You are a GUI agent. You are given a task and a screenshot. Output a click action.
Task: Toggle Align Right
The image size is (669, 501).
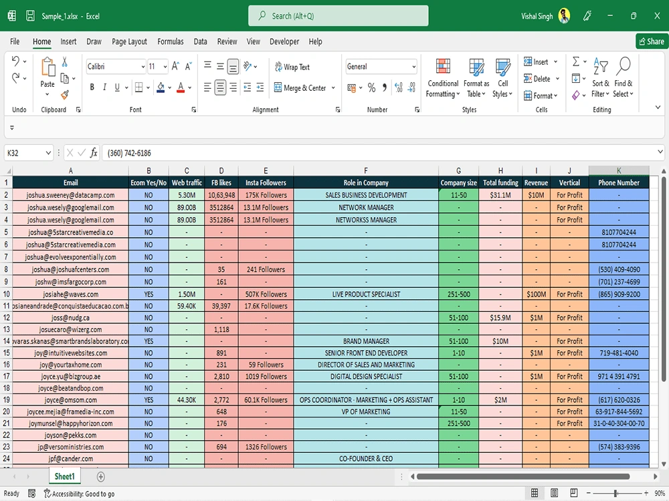pyautogui.click(x=233, y=88)
